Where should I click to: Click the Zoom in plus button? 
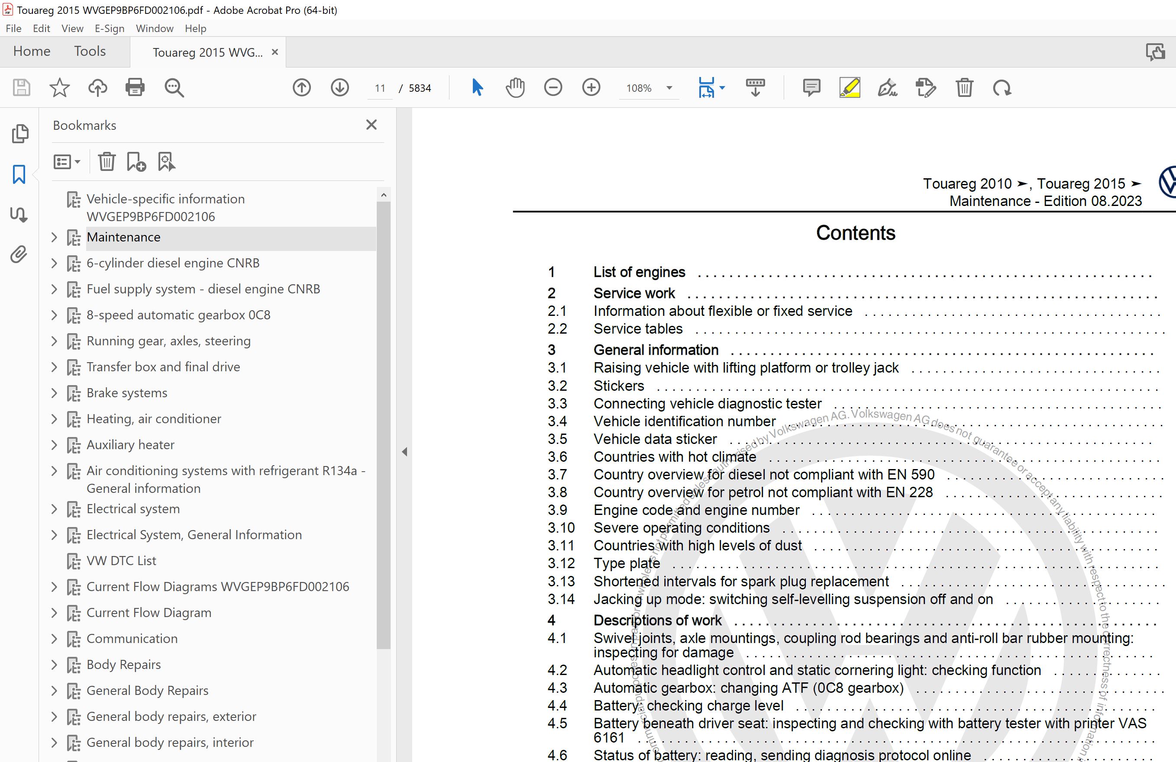pos(591,88)
